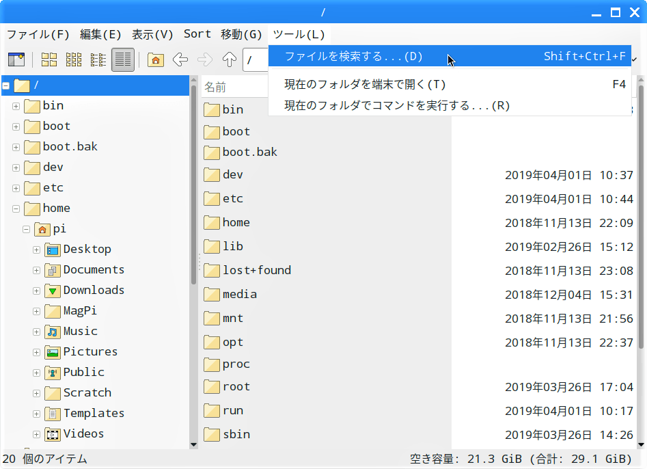Open the 移動(G) menu

[241, 34]
